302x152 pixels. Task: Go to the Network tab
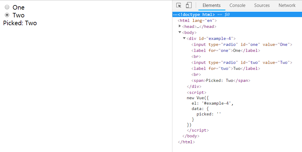tap(287, 5)
